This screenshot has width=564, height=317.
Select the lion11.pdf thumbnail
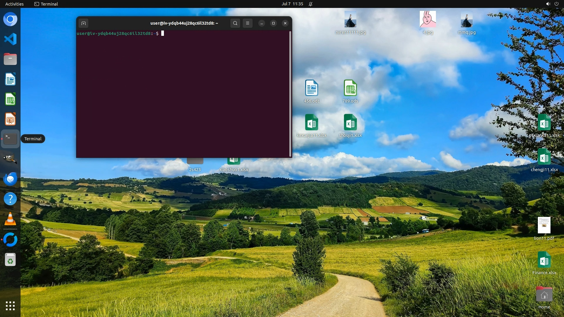[x=544, y=225]
